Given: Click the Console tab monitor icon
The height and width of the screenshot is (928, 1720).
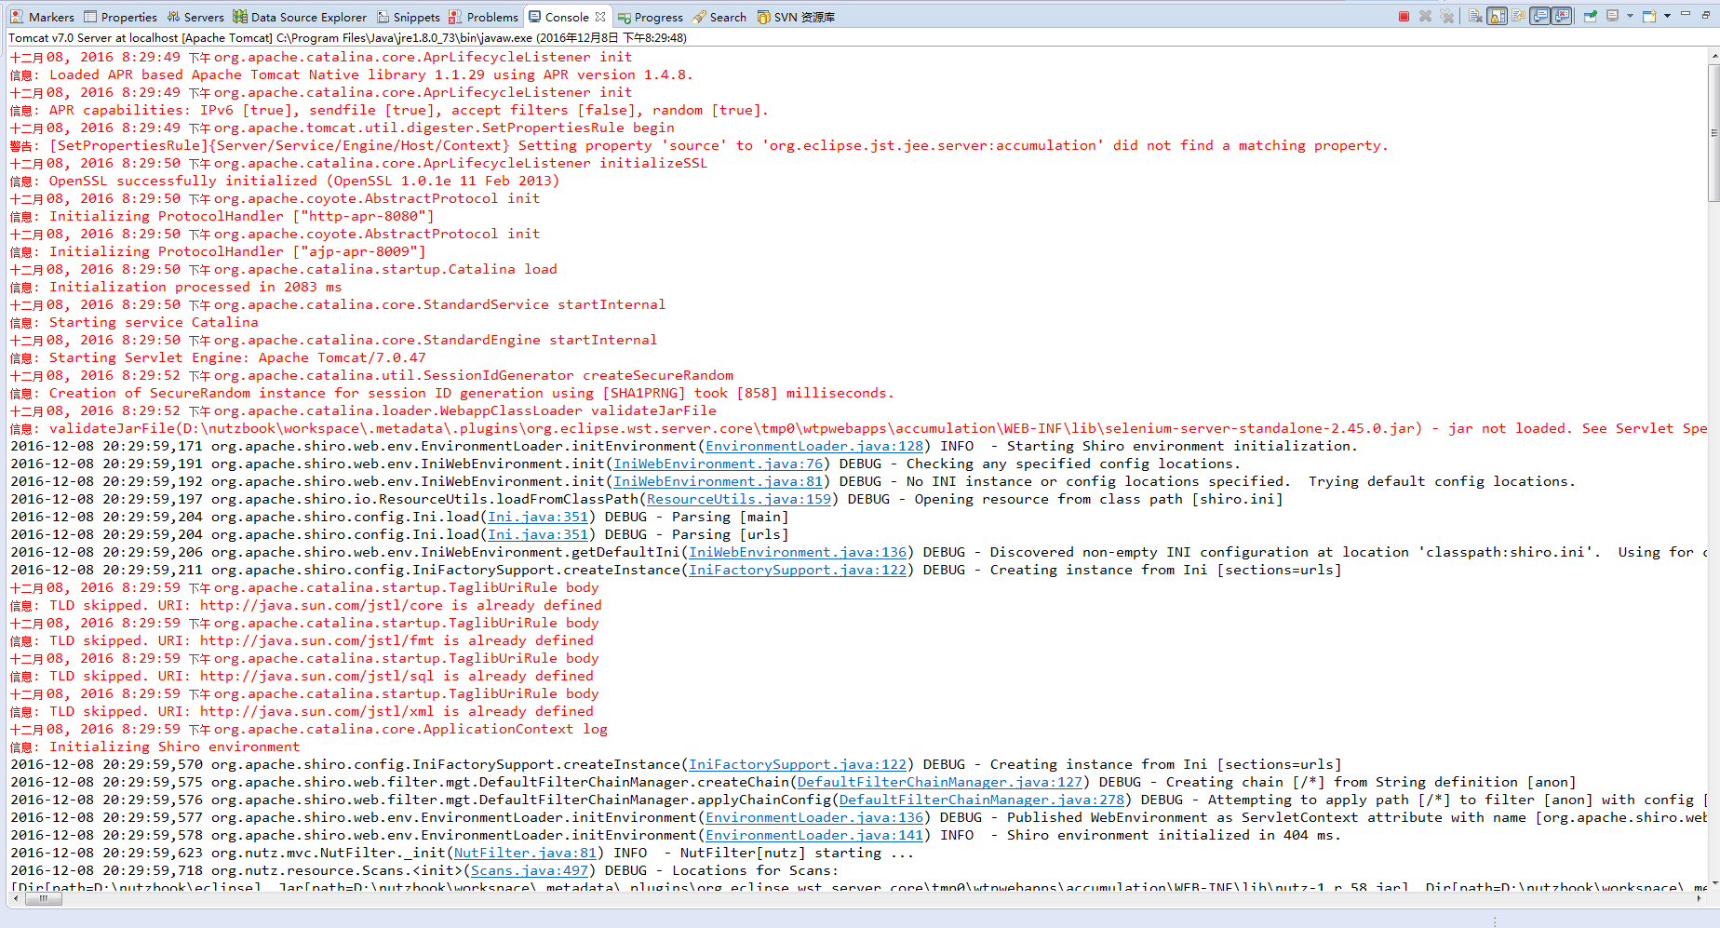Looking at the screenshot, I should [x=534, y=16].
